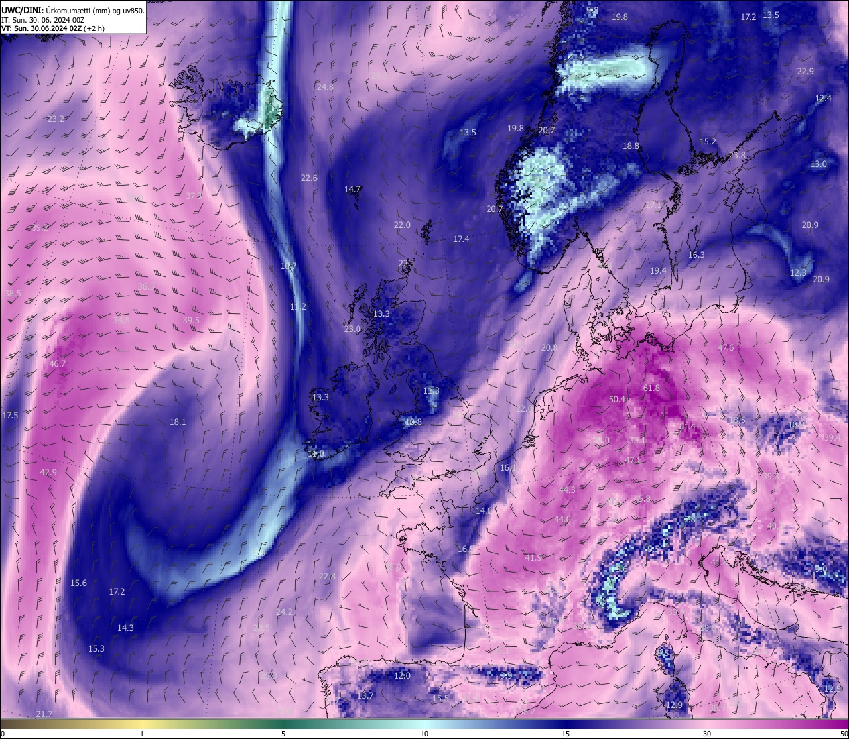Click the 61.8 value over Germany
This screenshot has width=849, height=739.
pyautogui.click(x=651, y=388)
